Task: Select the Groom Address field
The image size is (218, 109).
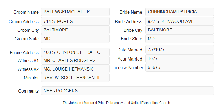Action: (75, 21)
